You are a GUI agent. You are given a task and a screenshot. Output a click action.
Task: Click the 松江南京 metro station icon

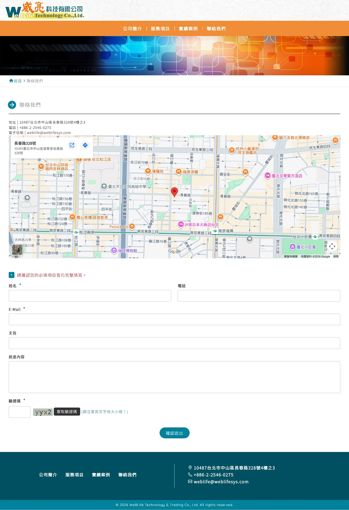click(x=76, y=232)
